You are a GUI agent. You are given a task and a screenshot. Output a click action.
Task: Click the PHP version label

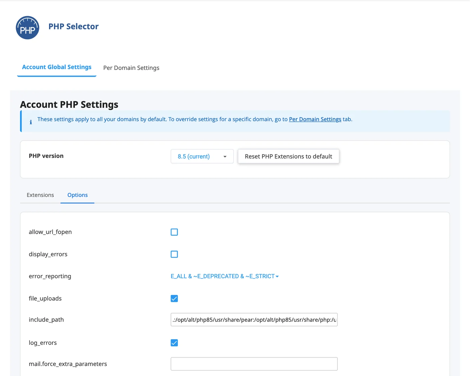coord(46,156)
